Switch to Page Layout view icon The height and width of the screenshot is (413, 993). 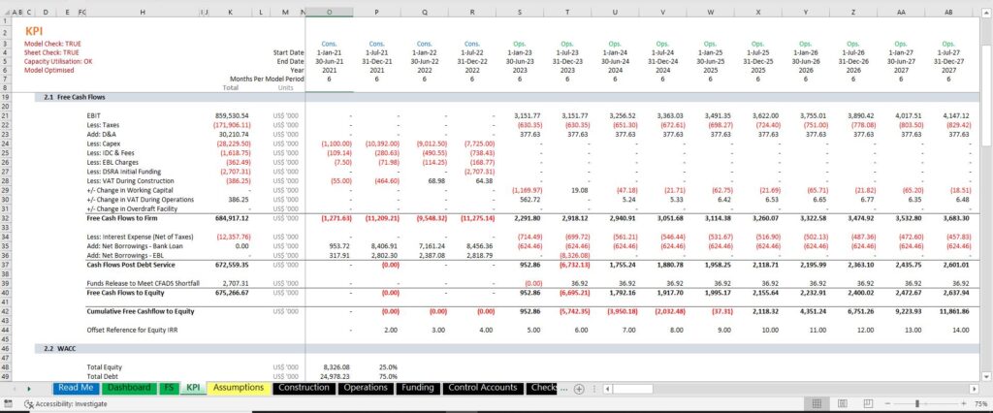click(843, 403)
